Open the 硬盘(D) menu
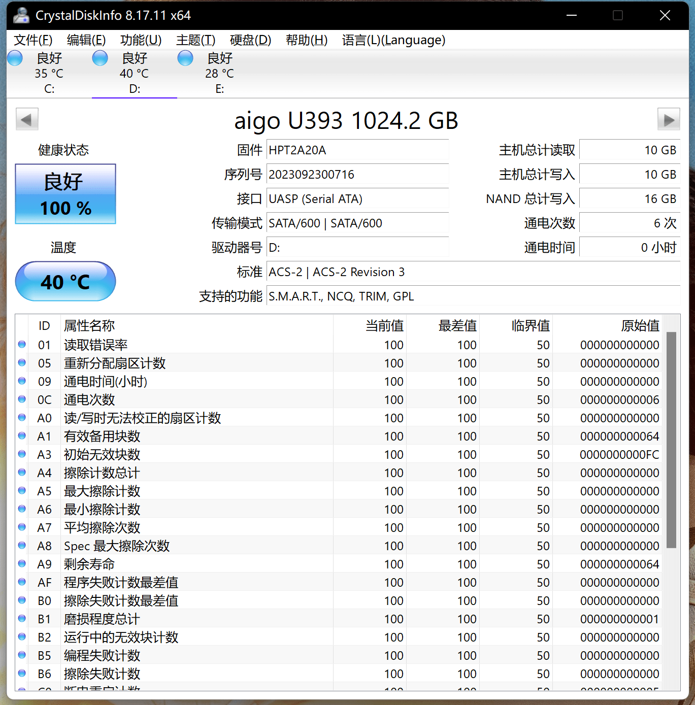The image size is (695, 705). (x=250, y=40)
